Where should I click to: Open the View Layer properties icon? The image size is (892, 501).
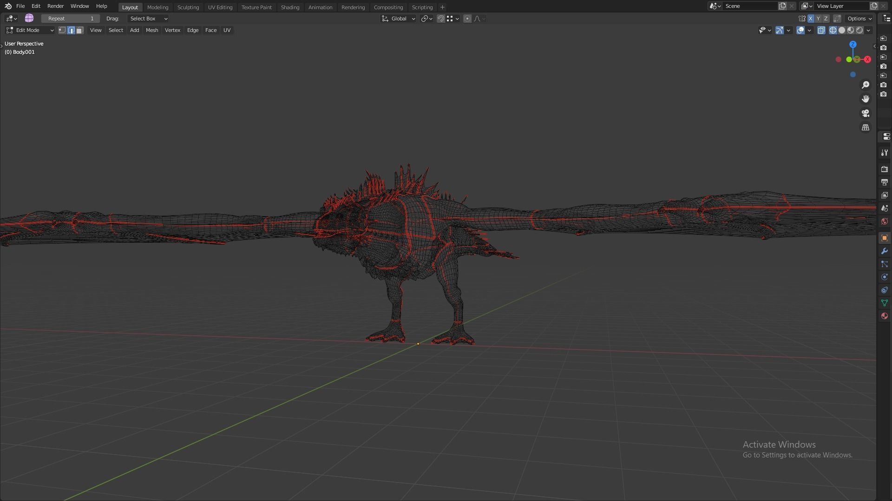click(x=884, y=195)
